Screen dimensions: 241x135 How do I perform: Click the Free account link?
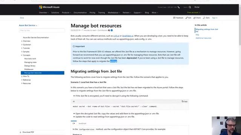click(x=194, y=12)
